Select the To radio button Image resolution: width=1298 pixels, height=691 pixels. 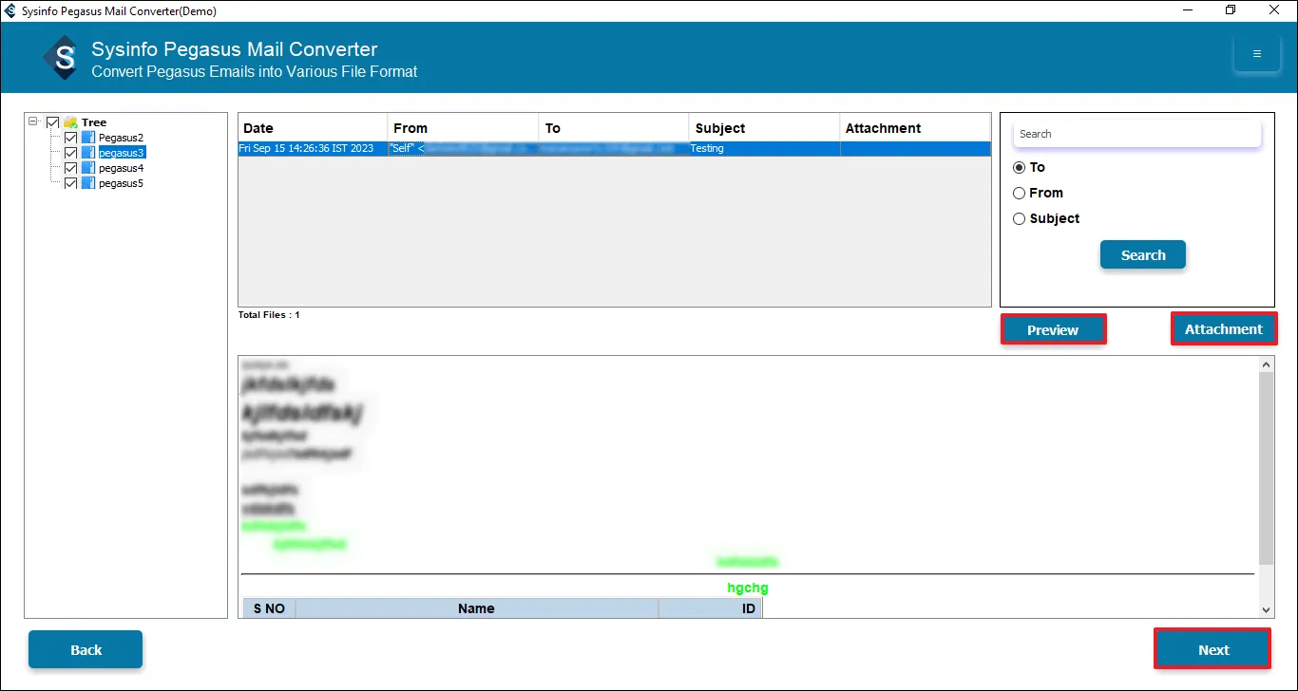point(1020,167)
